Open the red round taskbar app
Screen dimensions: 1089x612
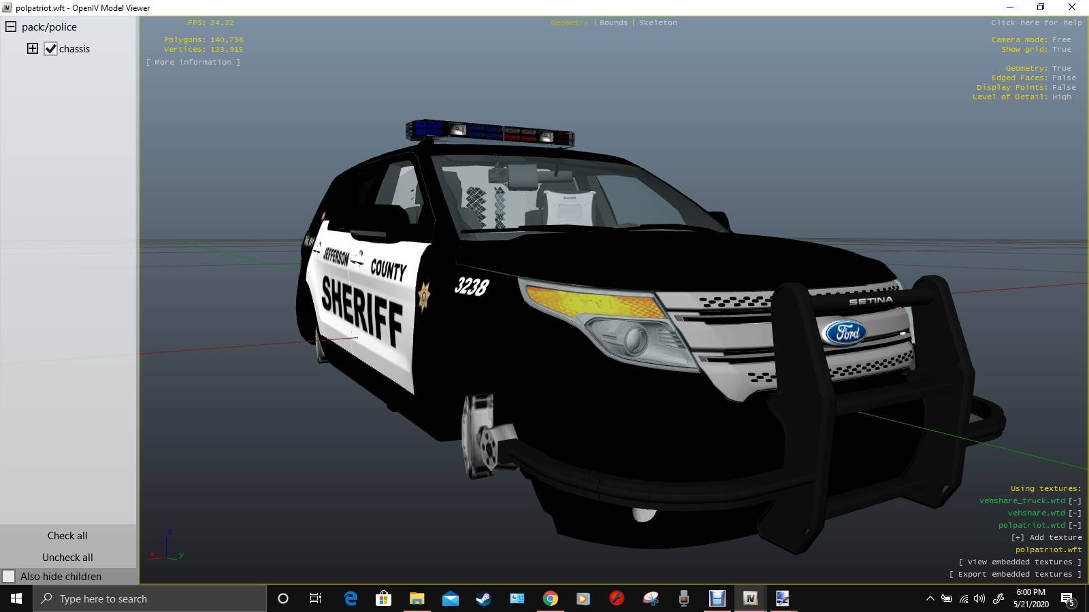click(x=617, y=598)
